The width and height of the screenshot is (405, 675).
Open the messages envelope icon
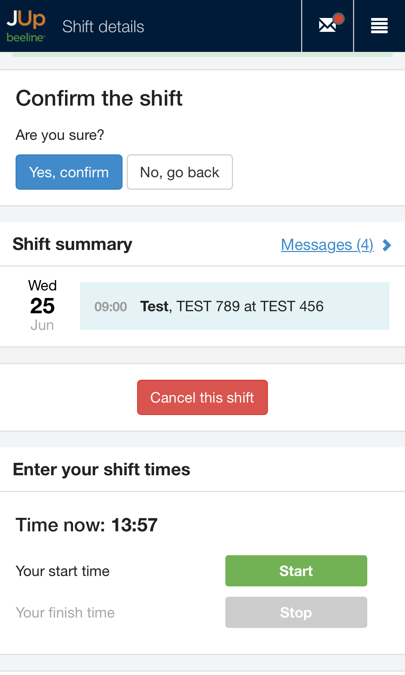pyautogui.click(x=327, y=26)
